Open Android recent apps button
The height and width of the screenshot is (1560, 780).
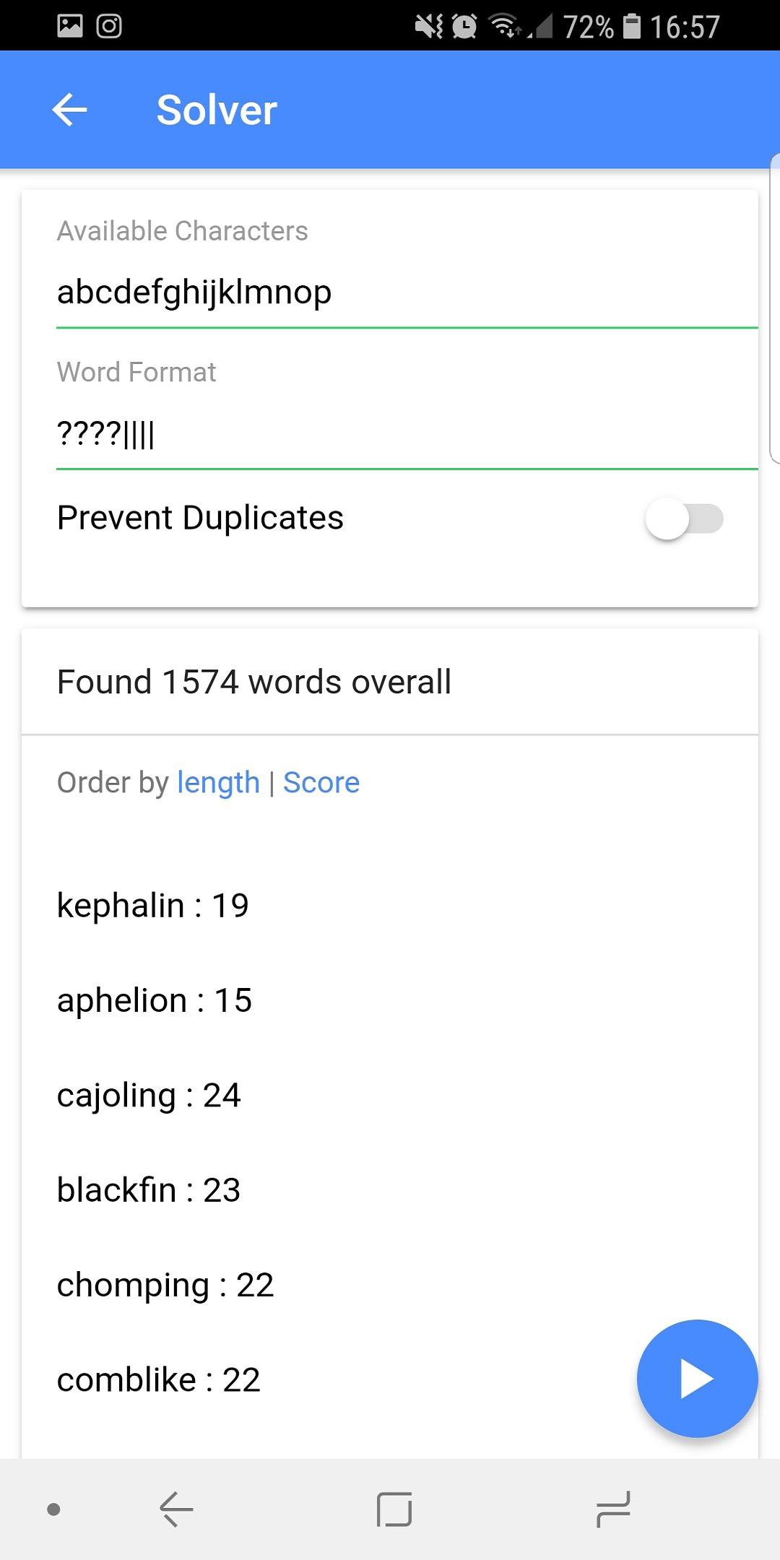point(613,1509)
